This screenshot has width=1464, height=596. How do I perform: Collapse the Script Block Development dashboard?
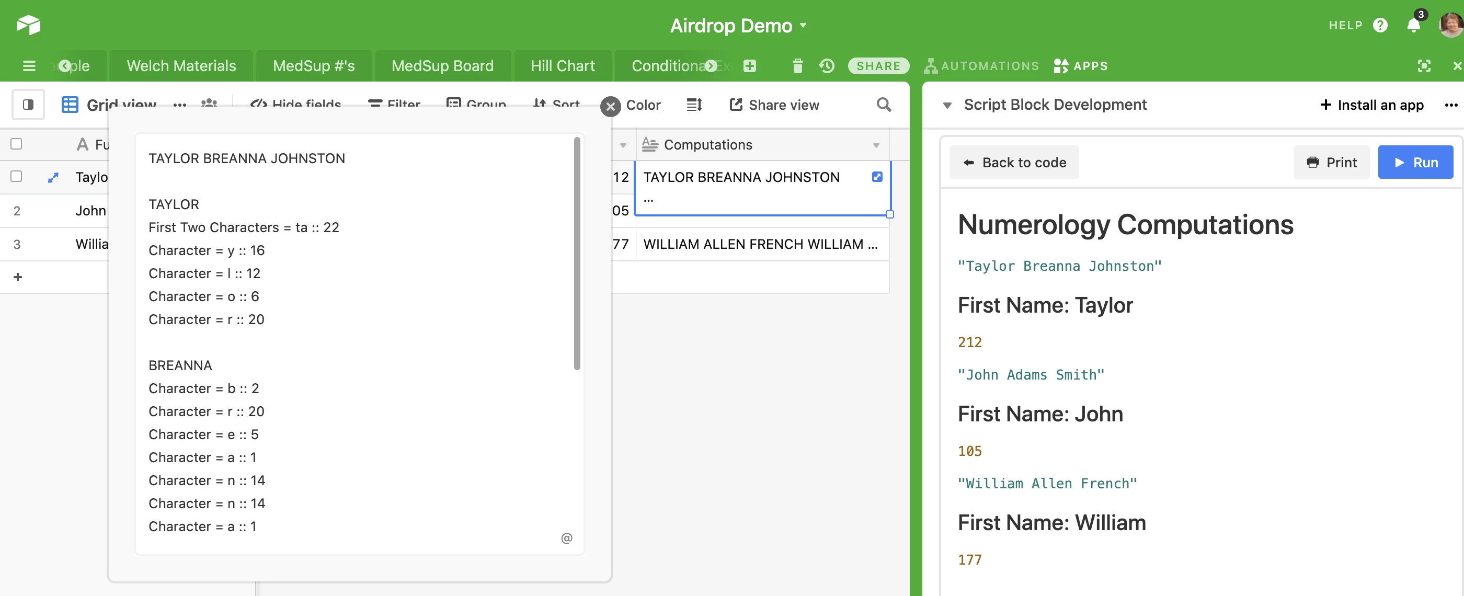coord(947,105)
